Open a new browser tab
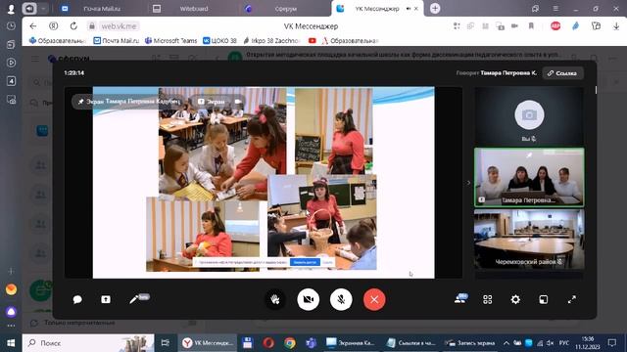Screen dimensions: 627x352 (x=435, y=9)
